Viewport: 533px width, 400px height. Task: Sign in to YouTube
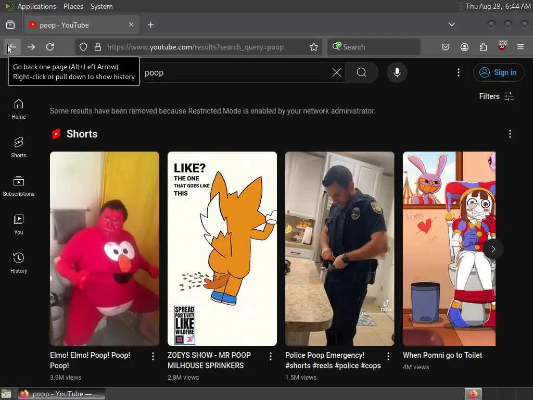click(x=498, y=72)
